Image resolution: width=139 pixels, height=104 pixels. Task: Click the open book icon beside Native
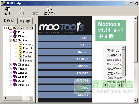[x=15, y=40]
